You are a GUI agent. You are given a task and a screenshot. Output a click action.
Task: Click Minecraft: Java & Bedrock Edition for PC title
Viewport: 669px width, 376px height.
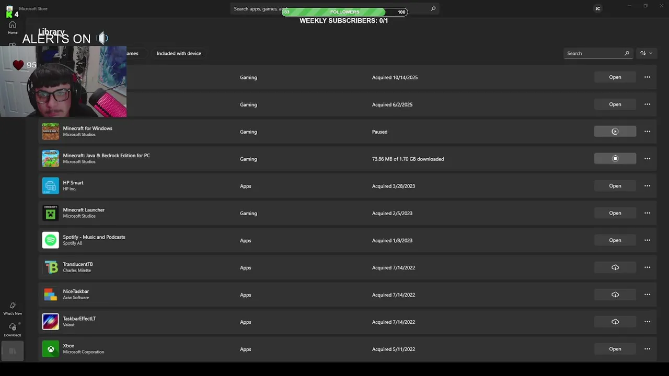coord(107,156)
